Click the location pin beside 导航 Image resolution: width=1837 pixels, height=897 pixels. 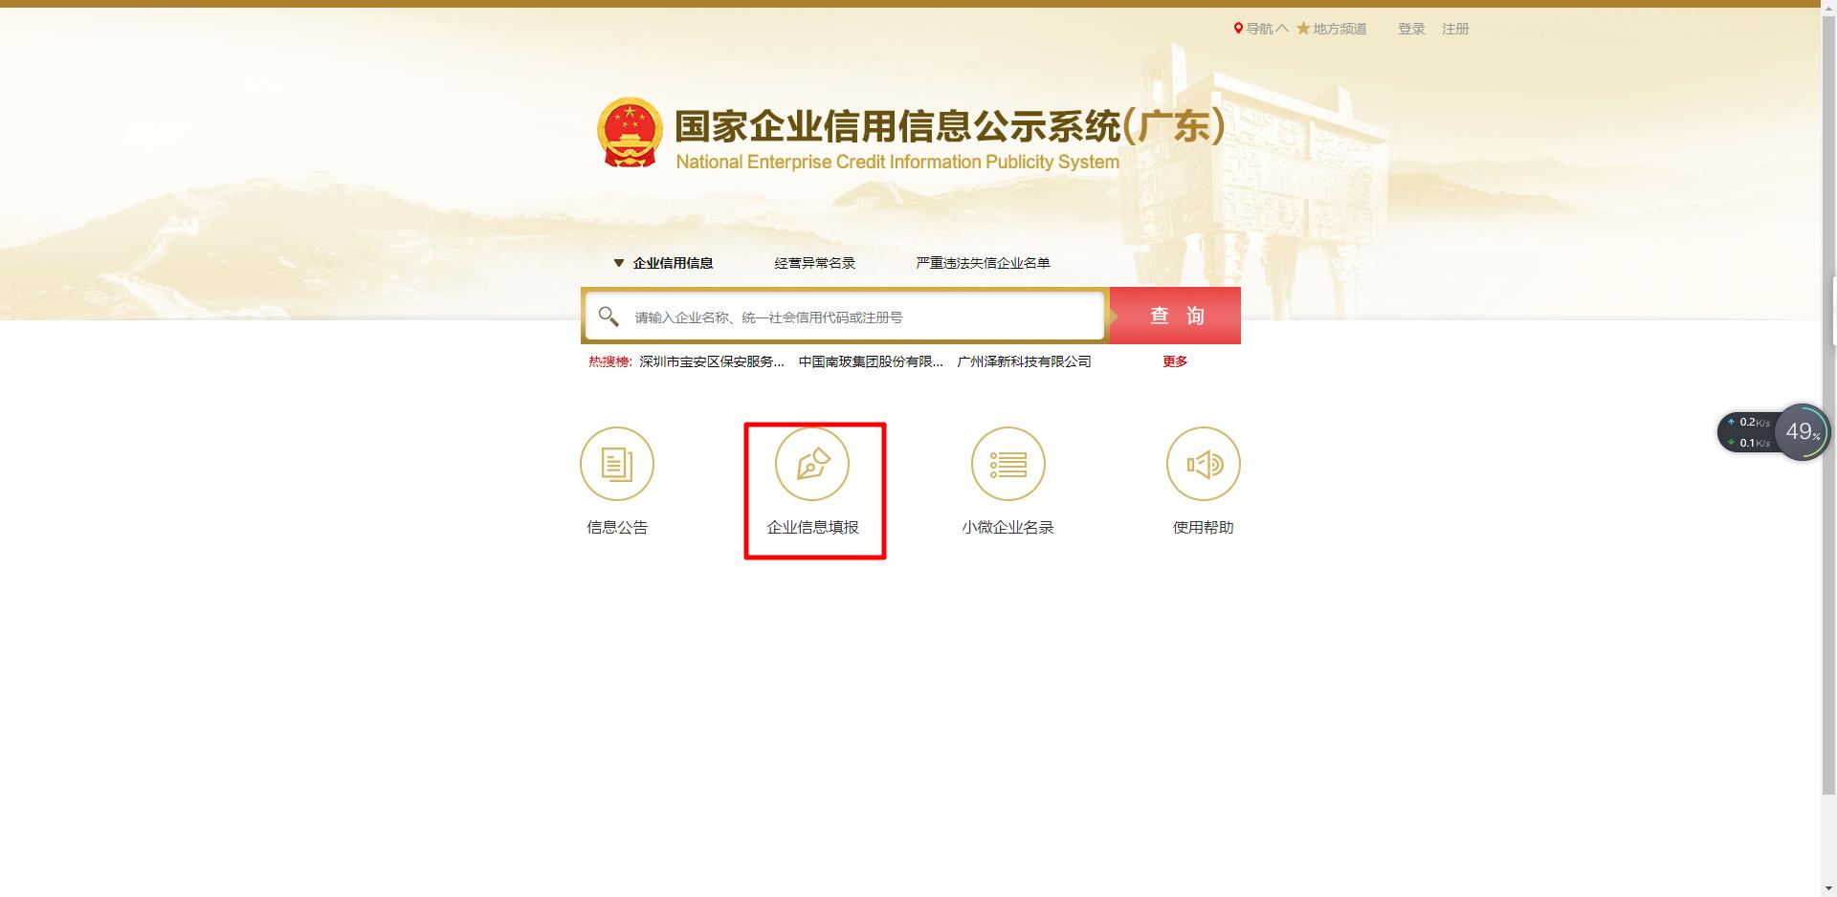(1236, 29)
